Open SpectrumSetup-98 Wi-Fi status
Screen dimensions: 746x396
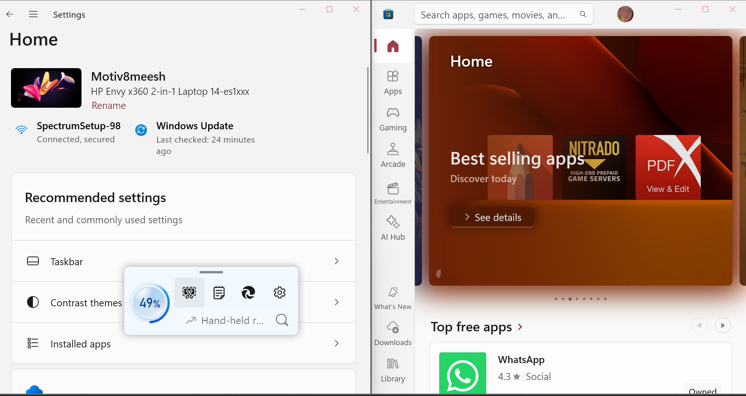click(68, 132)
